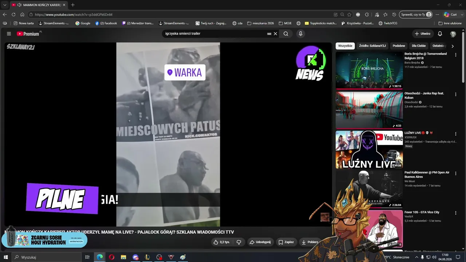The image size is (466, 262).
Task: Download video with Pobierz button
Action: coord(309,242)
